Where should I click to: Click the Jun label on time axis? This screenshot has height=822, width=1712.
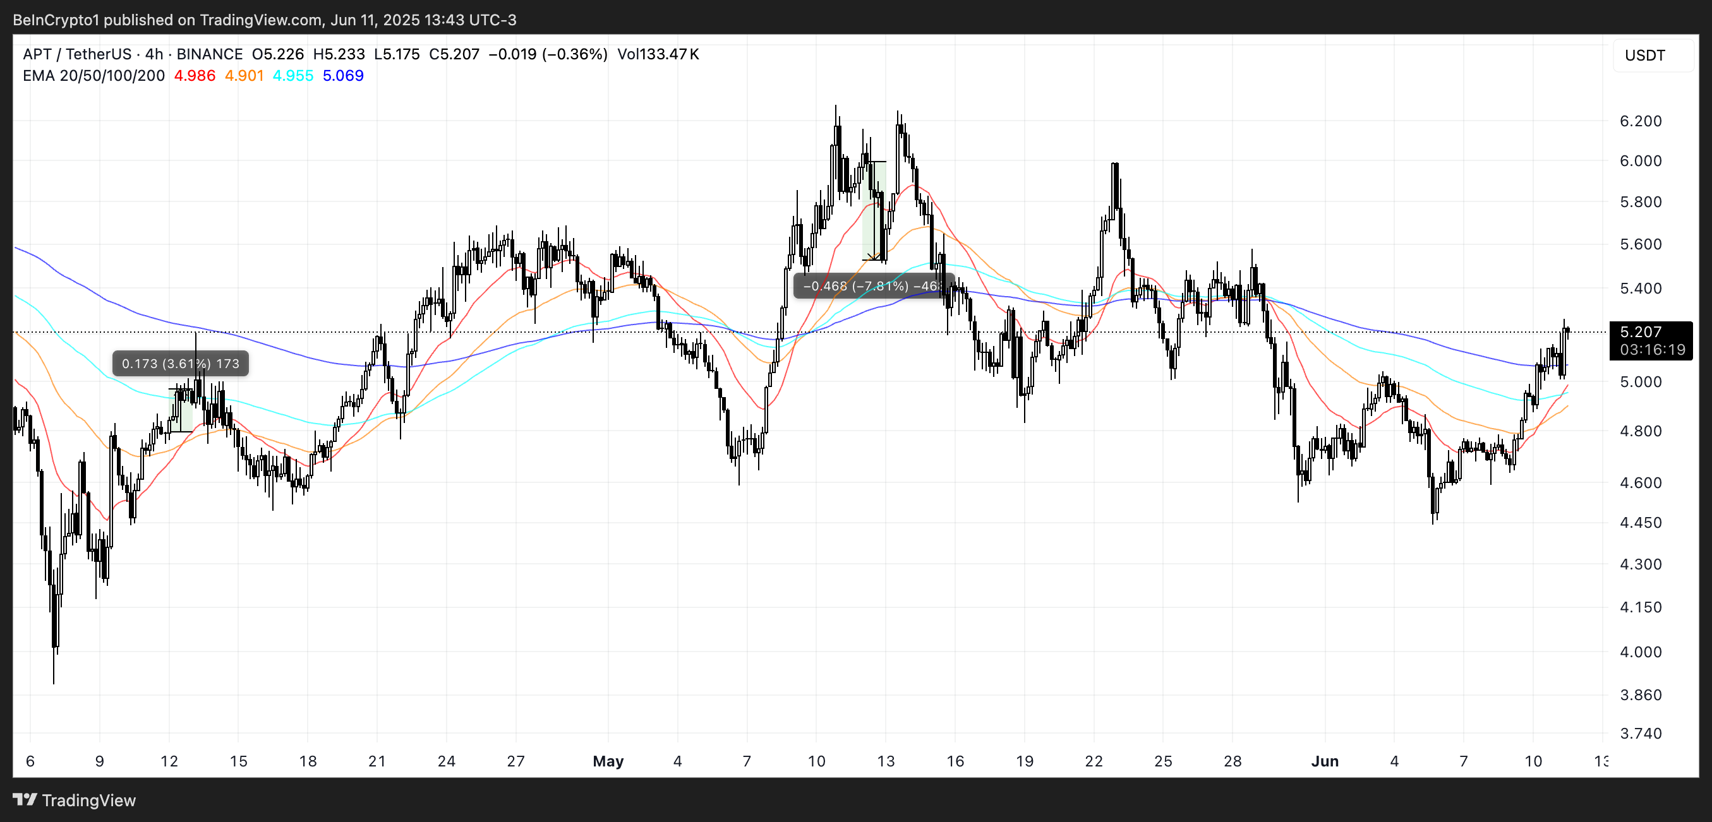pos(1325,761)
